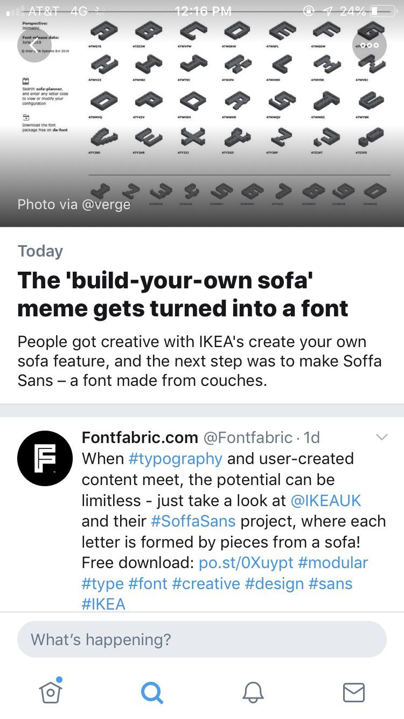This screenshot has width=404, height=719.
Task: Tap the #IKEA hashtag
Action: tap(103, 604)
